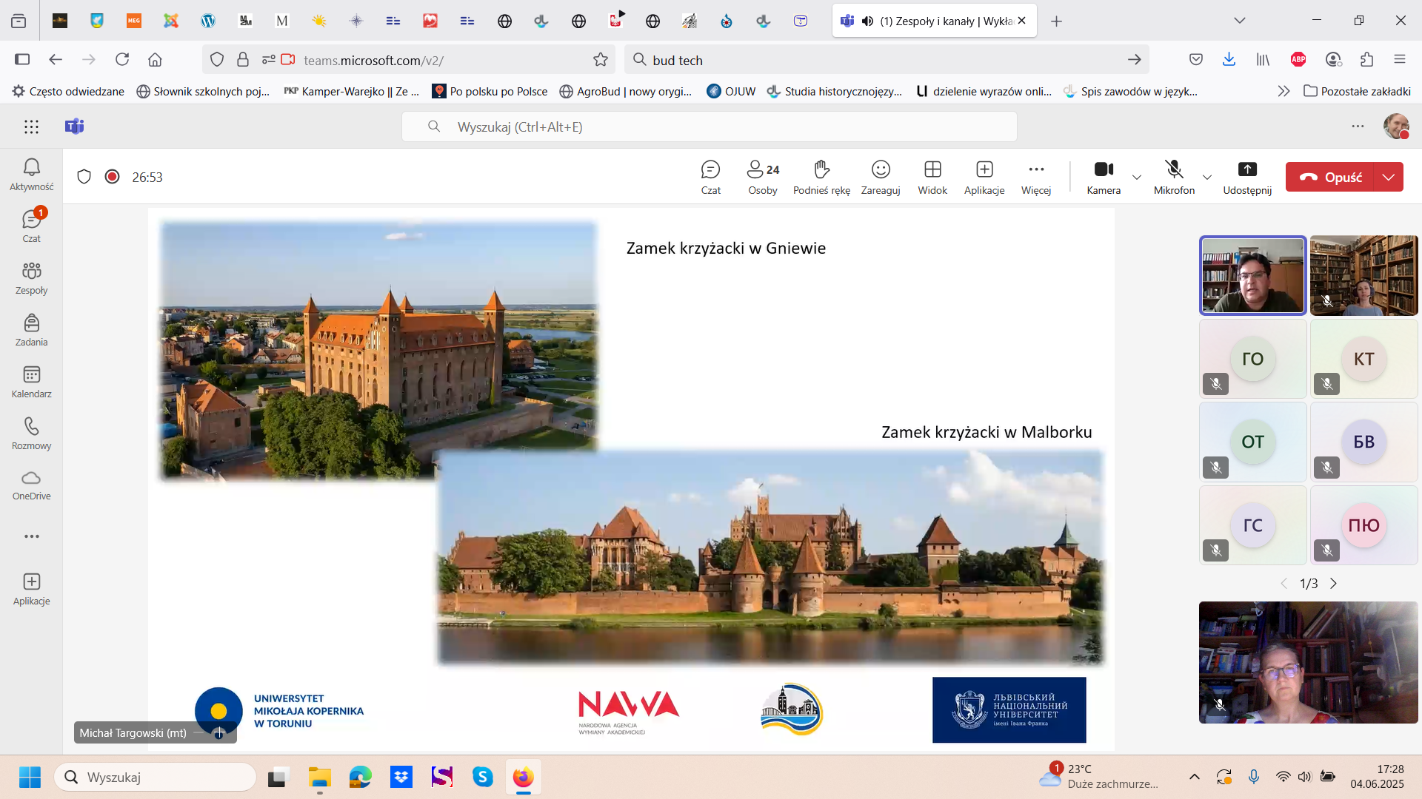Go to next participants page arrow
The width and height of the screenshot is (1422, 799).
(1334, 584)
